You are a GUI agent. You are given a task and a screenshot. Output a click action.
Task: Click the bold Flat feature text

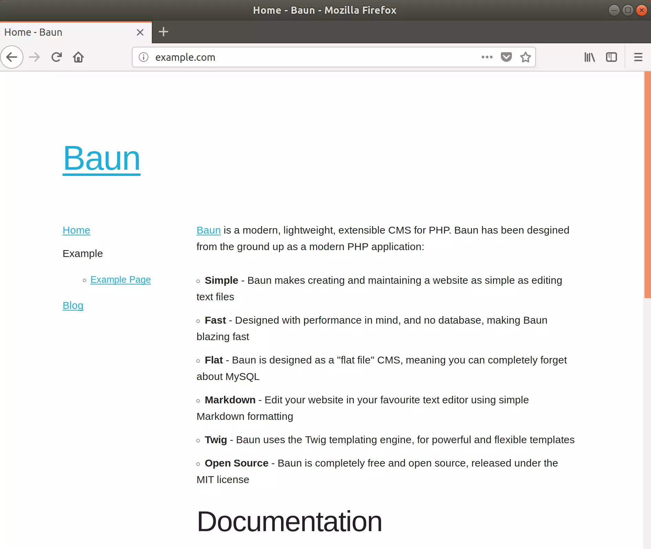(x=214, y=360)
